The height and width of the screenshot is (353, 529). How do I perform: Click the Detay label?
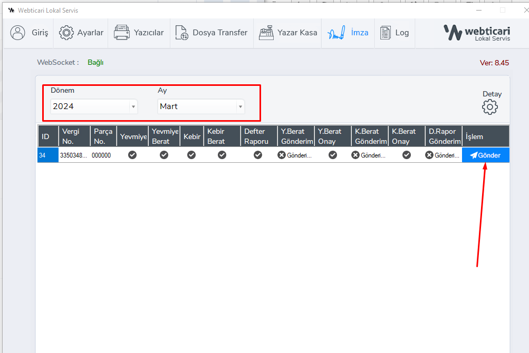492,94
